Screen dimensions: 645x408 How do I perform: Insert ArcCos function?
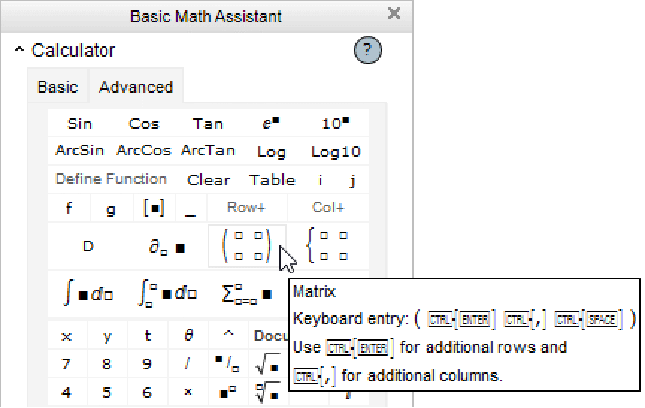pyautogui.click(x=143, y=151)
